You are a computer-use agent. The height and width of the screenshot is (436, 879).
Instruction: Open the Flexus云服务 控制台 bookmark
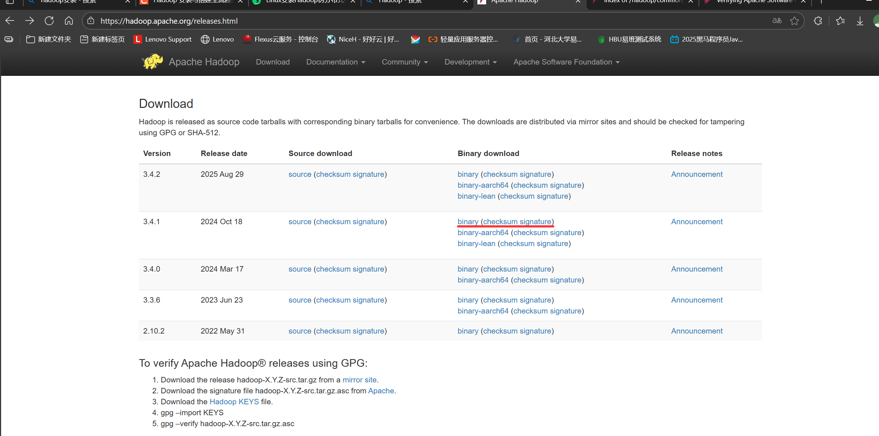(x=280, y=39)
